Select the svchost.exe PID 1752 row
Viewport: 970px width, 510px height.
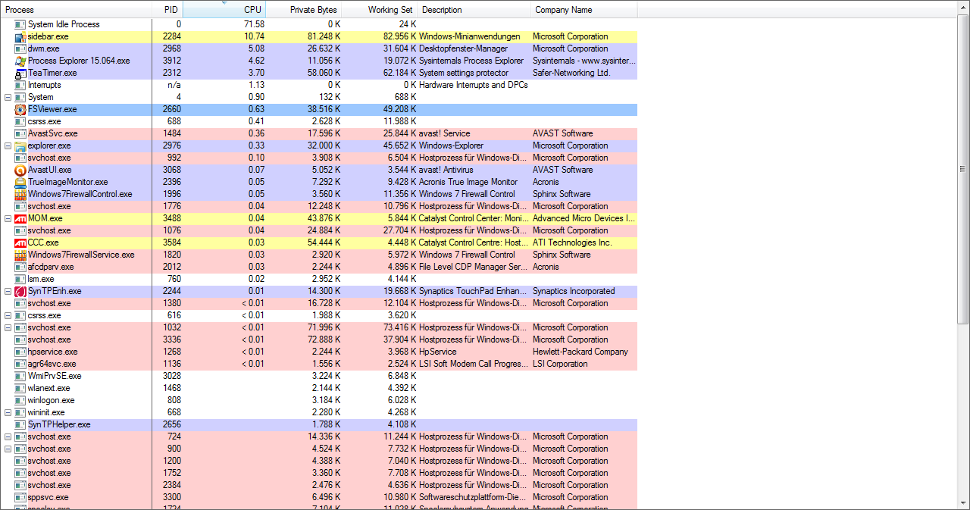pyautogui.click(x=318, y=473)
